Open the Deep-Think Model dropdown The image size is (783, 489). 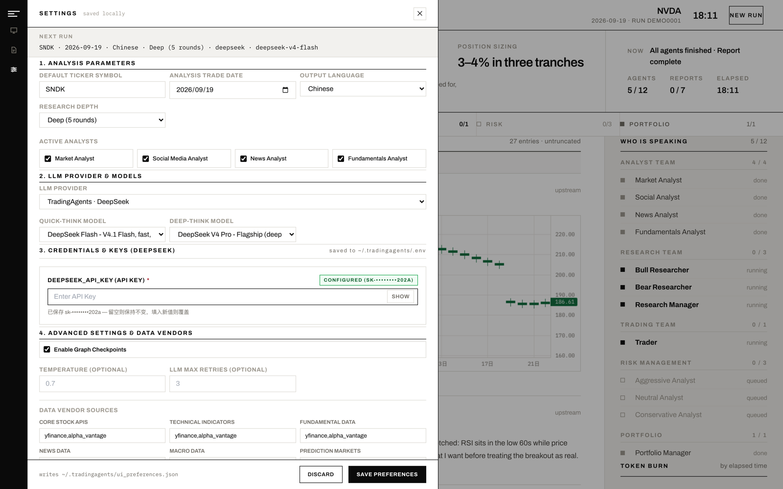(x=232, y=235)
